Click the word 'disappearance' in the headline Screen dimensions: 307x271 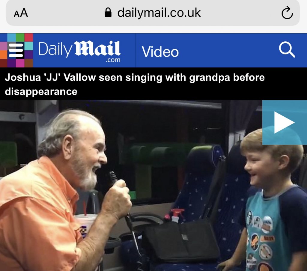pos(41,92)
